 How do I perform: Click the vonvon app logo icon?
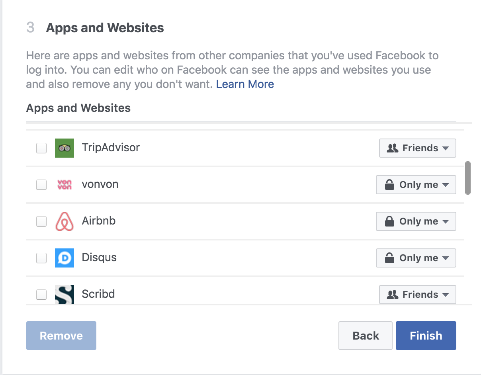pos(65,185)
